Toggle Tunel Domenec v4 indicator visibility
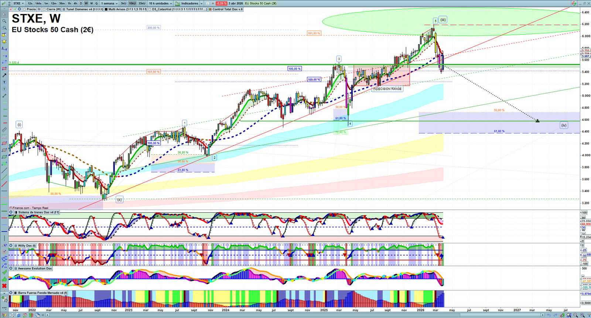 (x=64, y=9)
